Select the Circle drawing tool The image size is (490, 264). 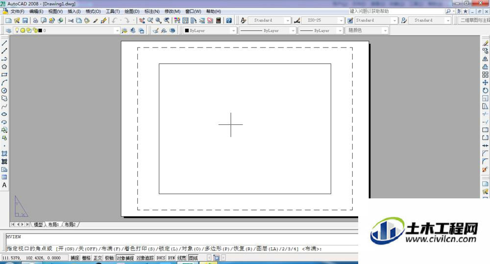coord(4,90)
